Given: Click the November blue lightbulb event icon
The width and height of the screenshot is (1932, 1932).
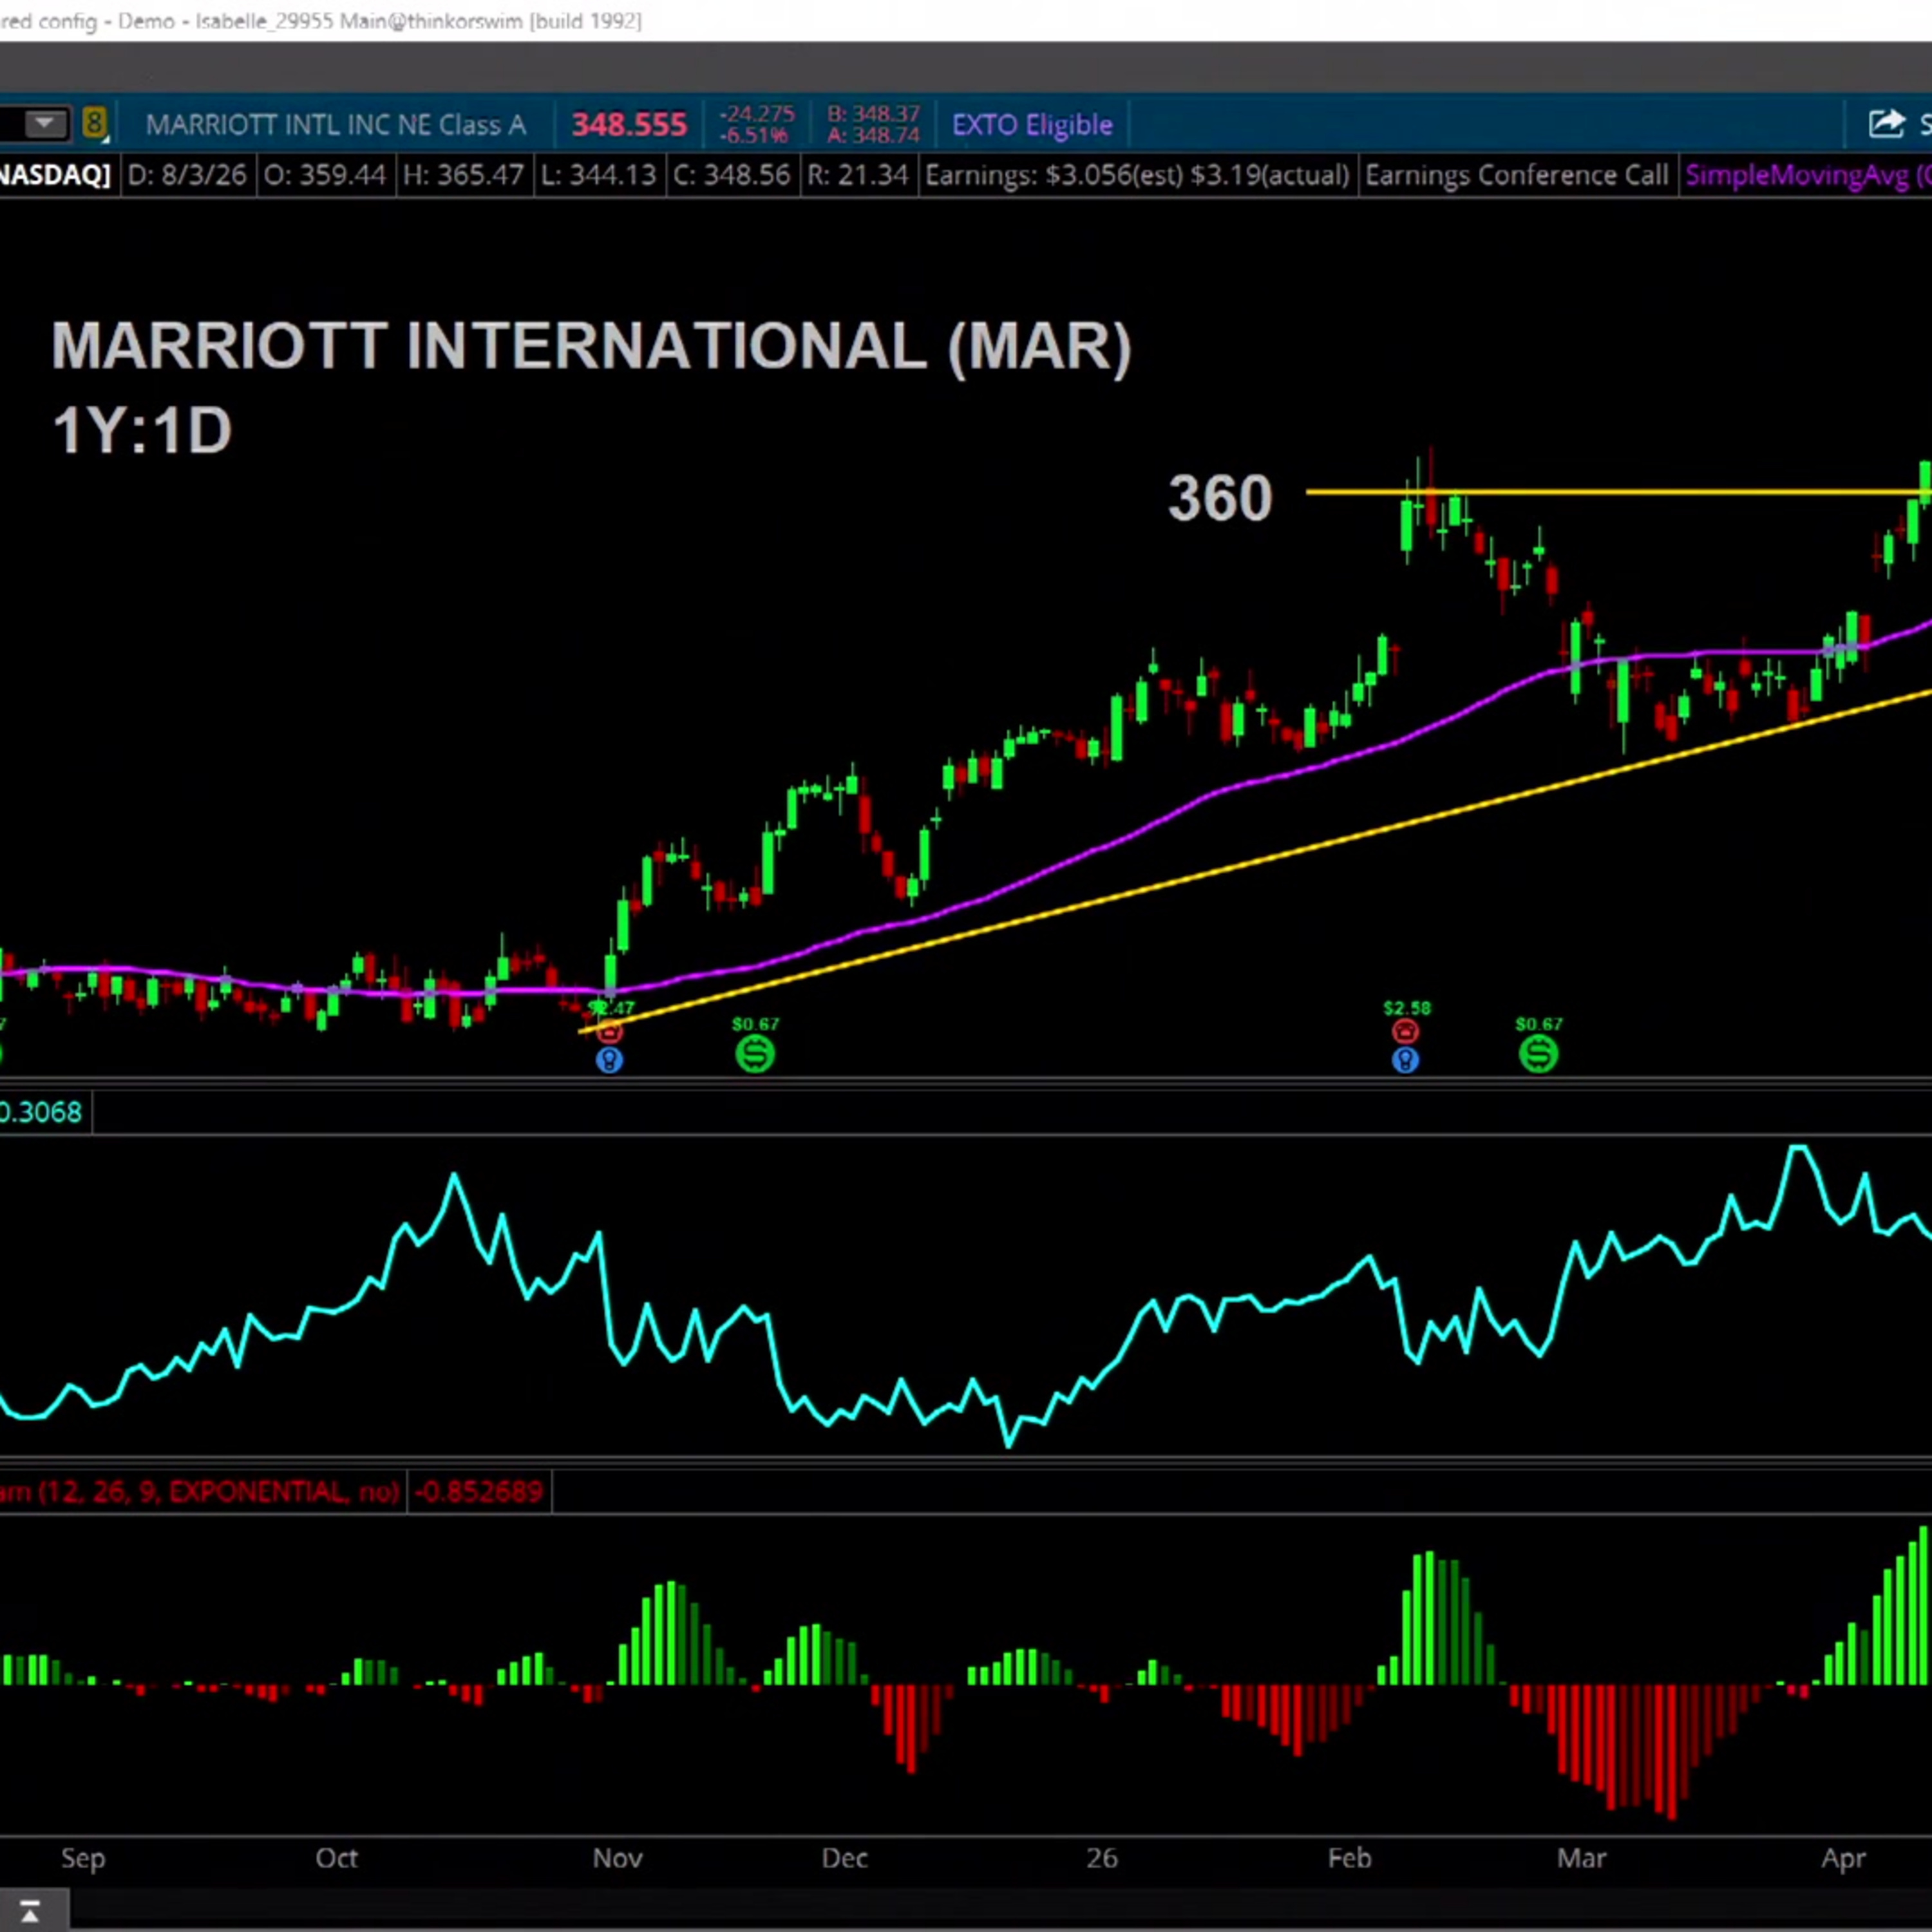Looking at the screenshot, I should tap(609, 1060).
